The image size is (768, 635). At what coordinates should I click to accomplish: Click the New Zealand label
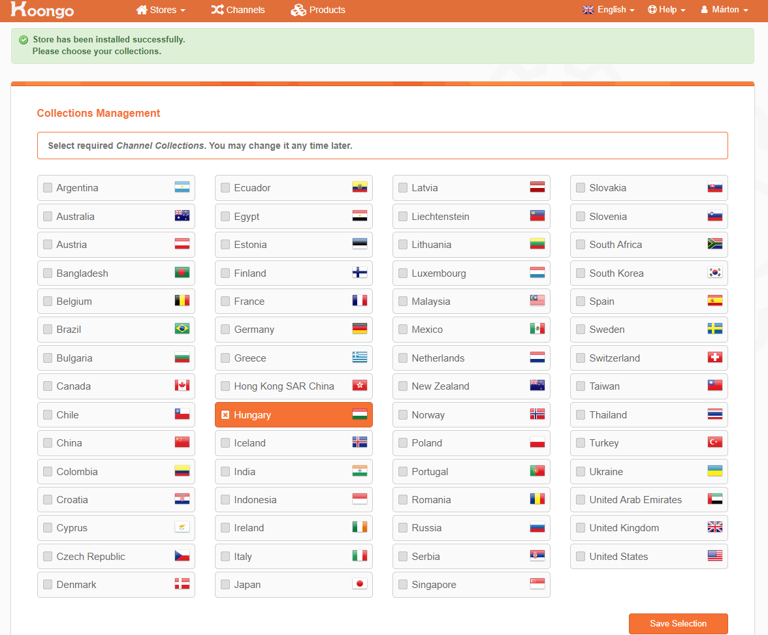[440, 386]
